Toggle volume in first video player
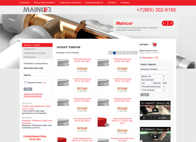The image size is (196, 142). point(159,118)
